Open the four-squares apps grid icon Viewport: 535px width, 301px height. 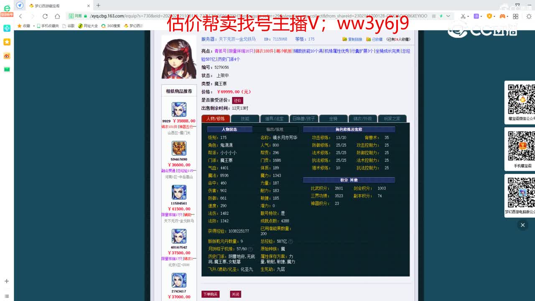click(515, 16)
